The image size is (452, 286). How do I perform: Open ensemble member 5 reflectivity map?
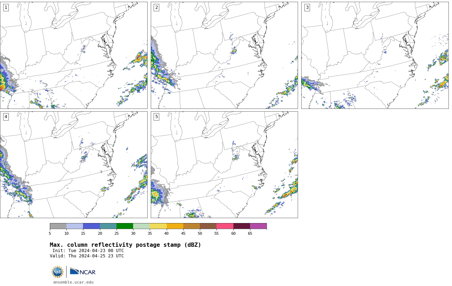pos(224,165)
